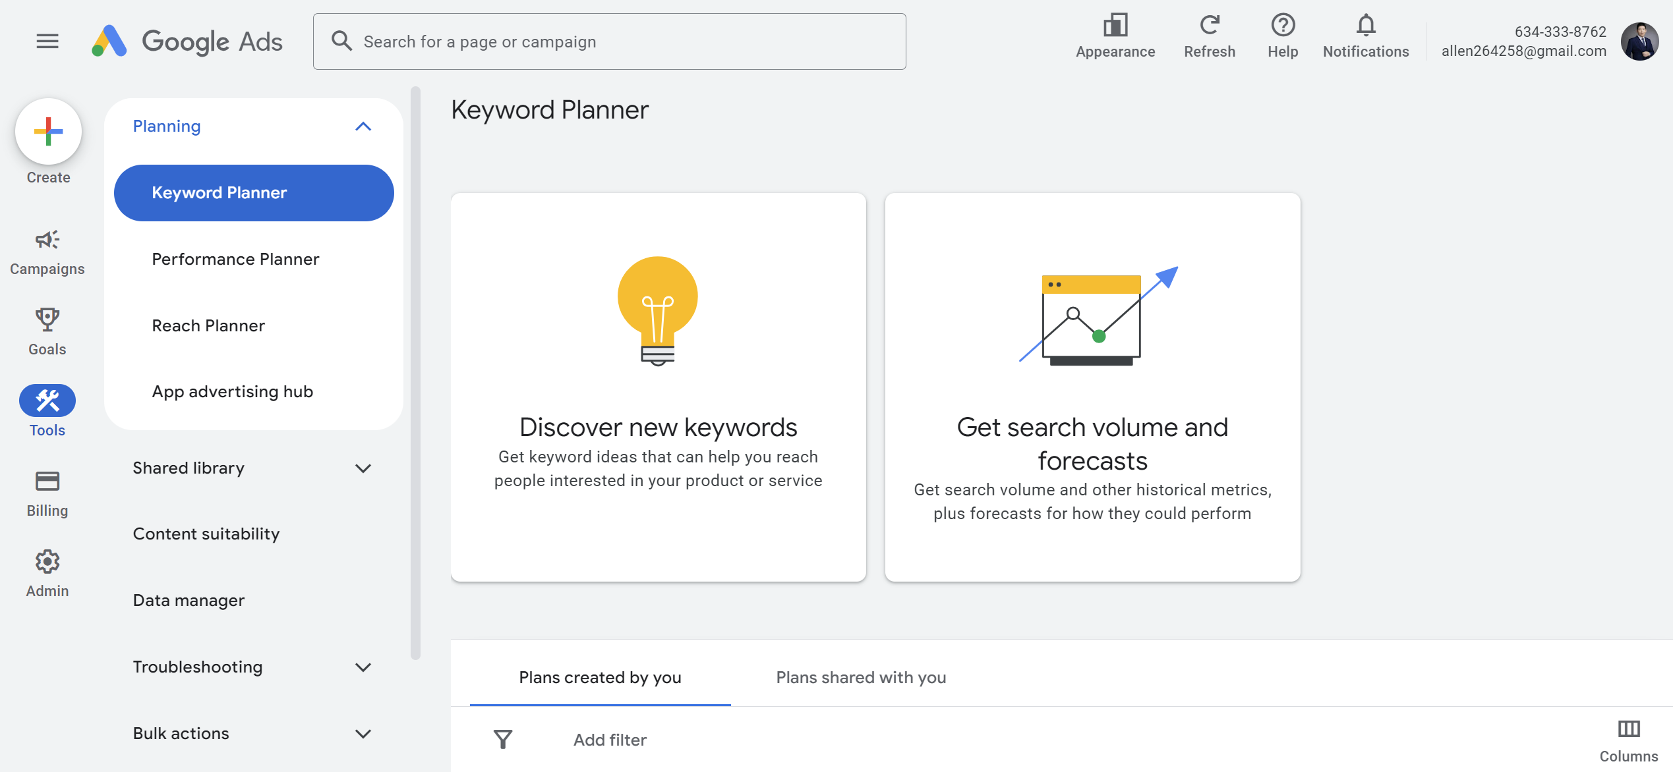The width and height of the screenshot is (1673, 772).
Task: Switch to Plans shared with you tab
Action: (861, 678)
